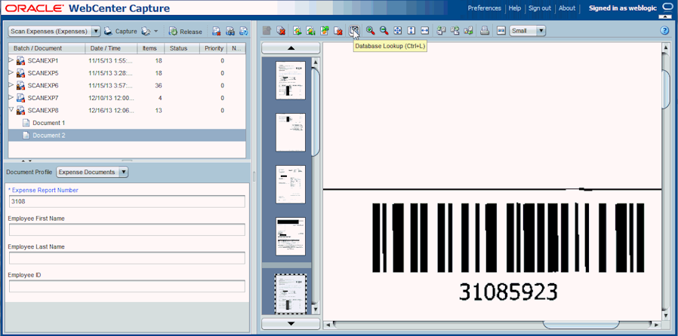
Task: Click the delete item icon before Database Lookup
Action: (338, 31)
